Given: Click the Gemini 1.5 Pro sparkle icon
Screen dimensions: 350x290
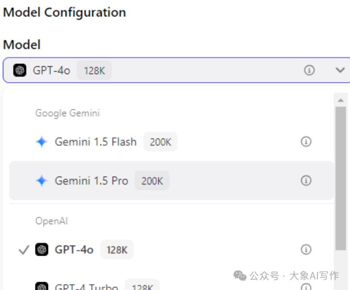Looking at the screenshot, I should (x=42, y=181).
